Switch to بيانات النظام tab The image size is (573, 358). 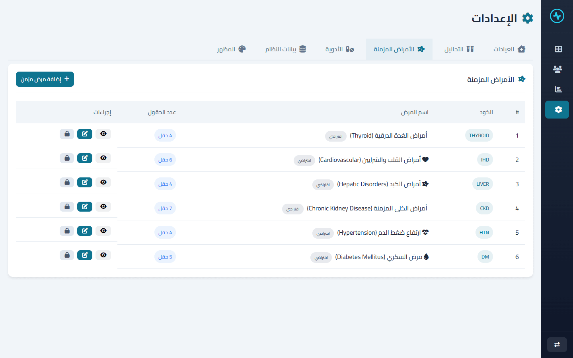(285, 49)
